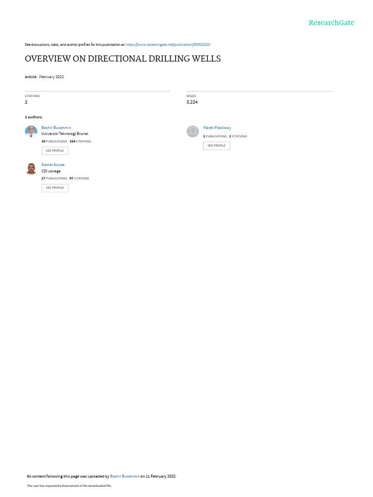The image size is (373, 497).
Task: Click '3 authors:' heading
Action: 34,117
